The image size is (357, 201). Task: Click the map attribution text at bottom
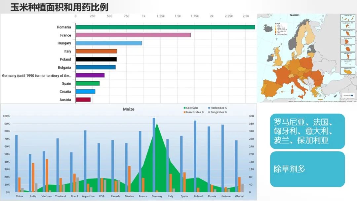(x=322, y=101)
